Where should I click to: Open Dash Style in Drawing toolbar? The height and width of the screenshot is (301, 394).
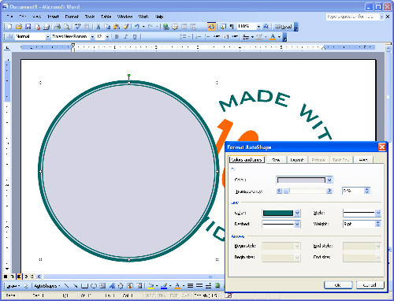click(199, 286)
